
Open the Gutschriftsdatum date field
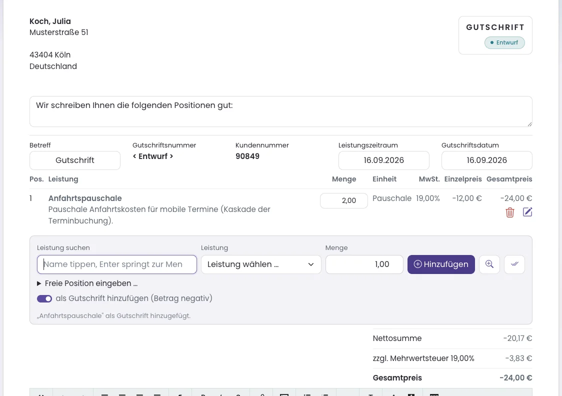(x=486, y=160)
